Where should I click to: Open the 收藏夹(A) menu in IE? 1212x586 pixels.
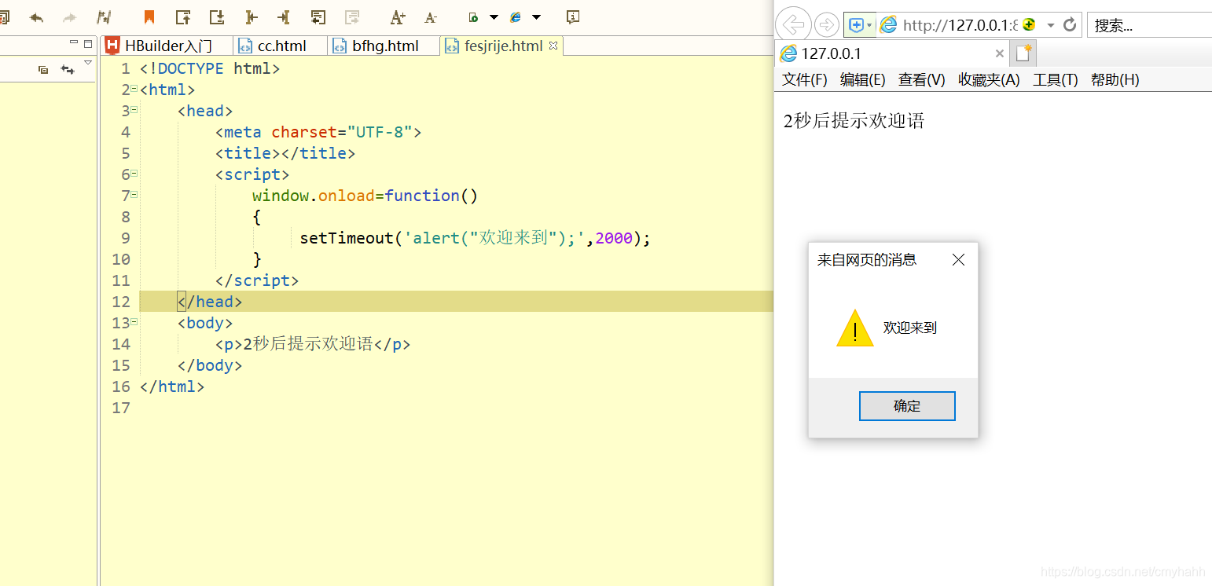click(x=989, y=79)
